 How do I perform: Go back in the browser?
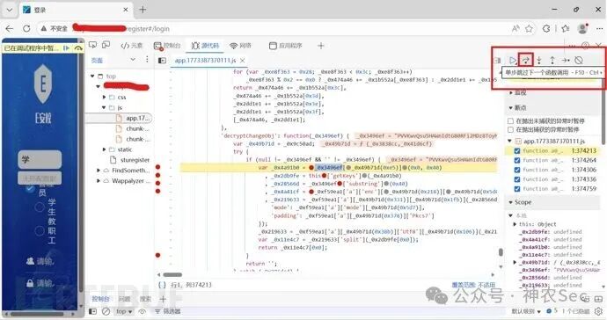click(10, 29)
